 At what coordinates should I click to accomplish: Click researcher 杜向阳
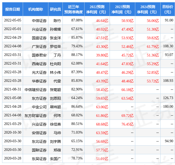[55, 64]
